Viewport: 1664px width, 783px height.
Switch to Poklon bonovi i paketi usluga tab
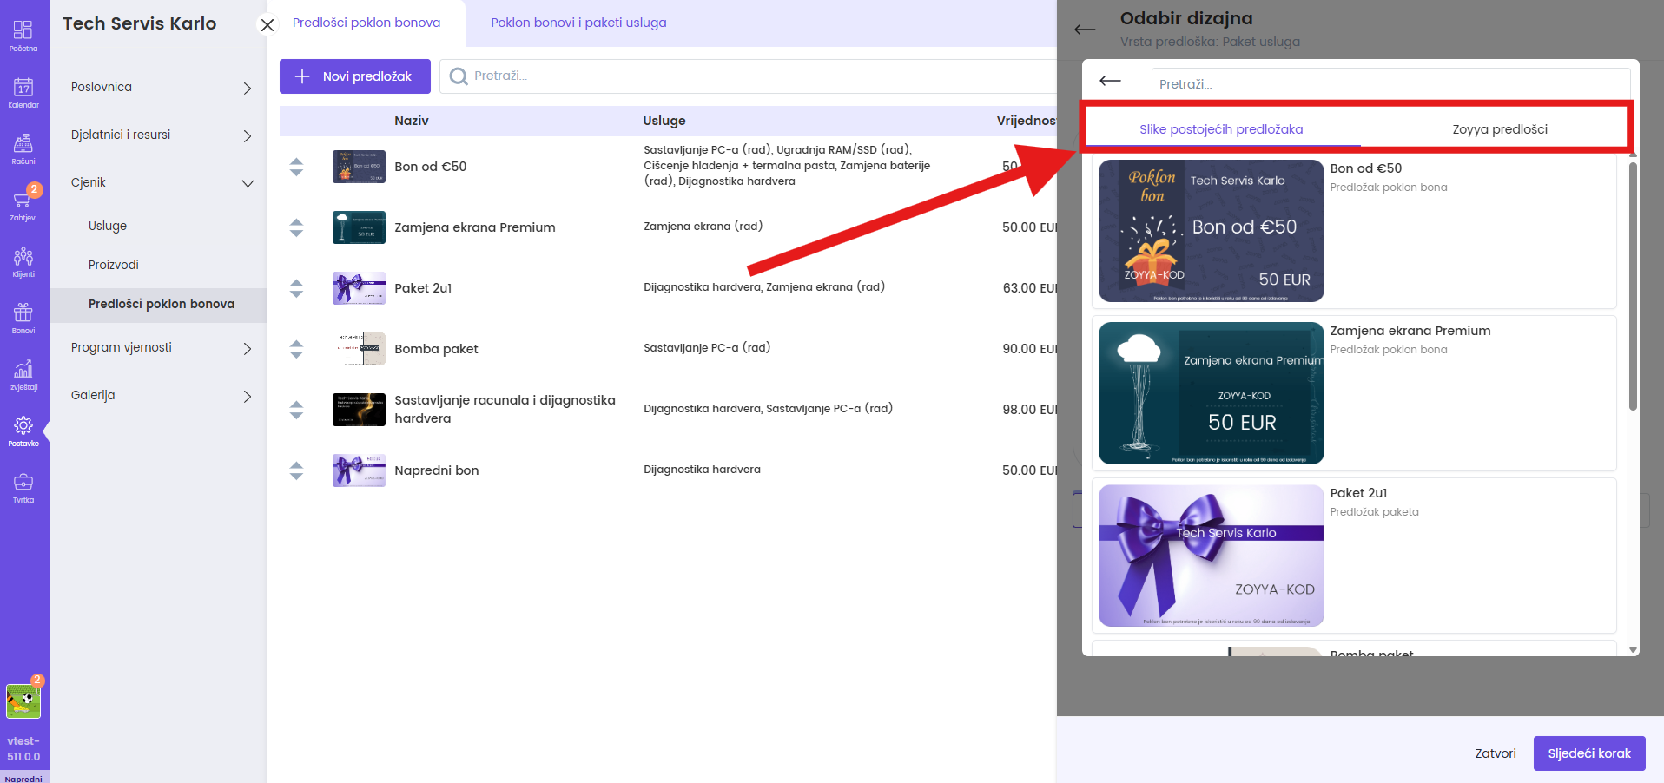click(x=578, y=23)
